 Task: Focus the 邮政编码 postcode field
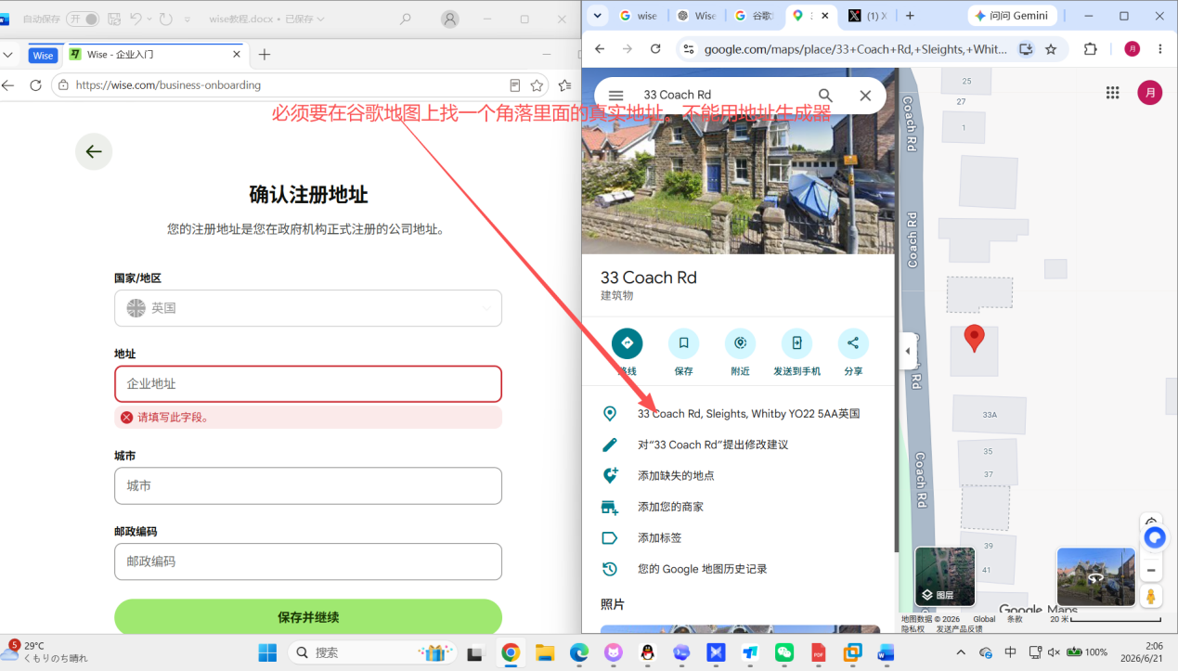pyautogui.click(x=308, y=561)
